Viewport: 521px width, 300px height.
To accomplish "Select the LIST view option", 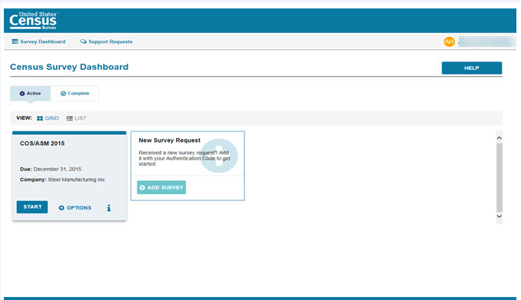I will 76,118.
